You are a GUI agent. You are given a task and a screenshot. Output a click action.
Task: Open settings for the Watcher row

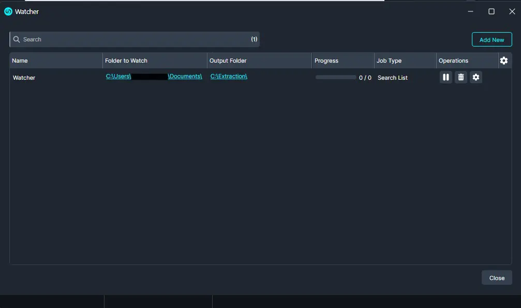(476, 77)
